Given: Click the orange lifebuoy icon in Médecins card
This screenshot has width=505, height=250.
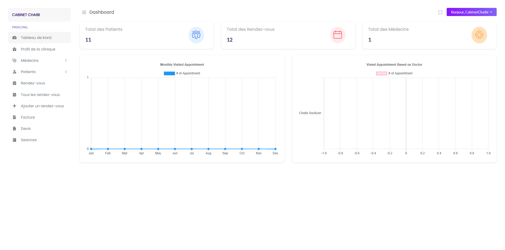Looking at the screenshot, I should click(x=479, y=35).
